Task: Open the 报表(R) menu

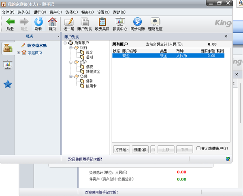Action: pos(87,13)
